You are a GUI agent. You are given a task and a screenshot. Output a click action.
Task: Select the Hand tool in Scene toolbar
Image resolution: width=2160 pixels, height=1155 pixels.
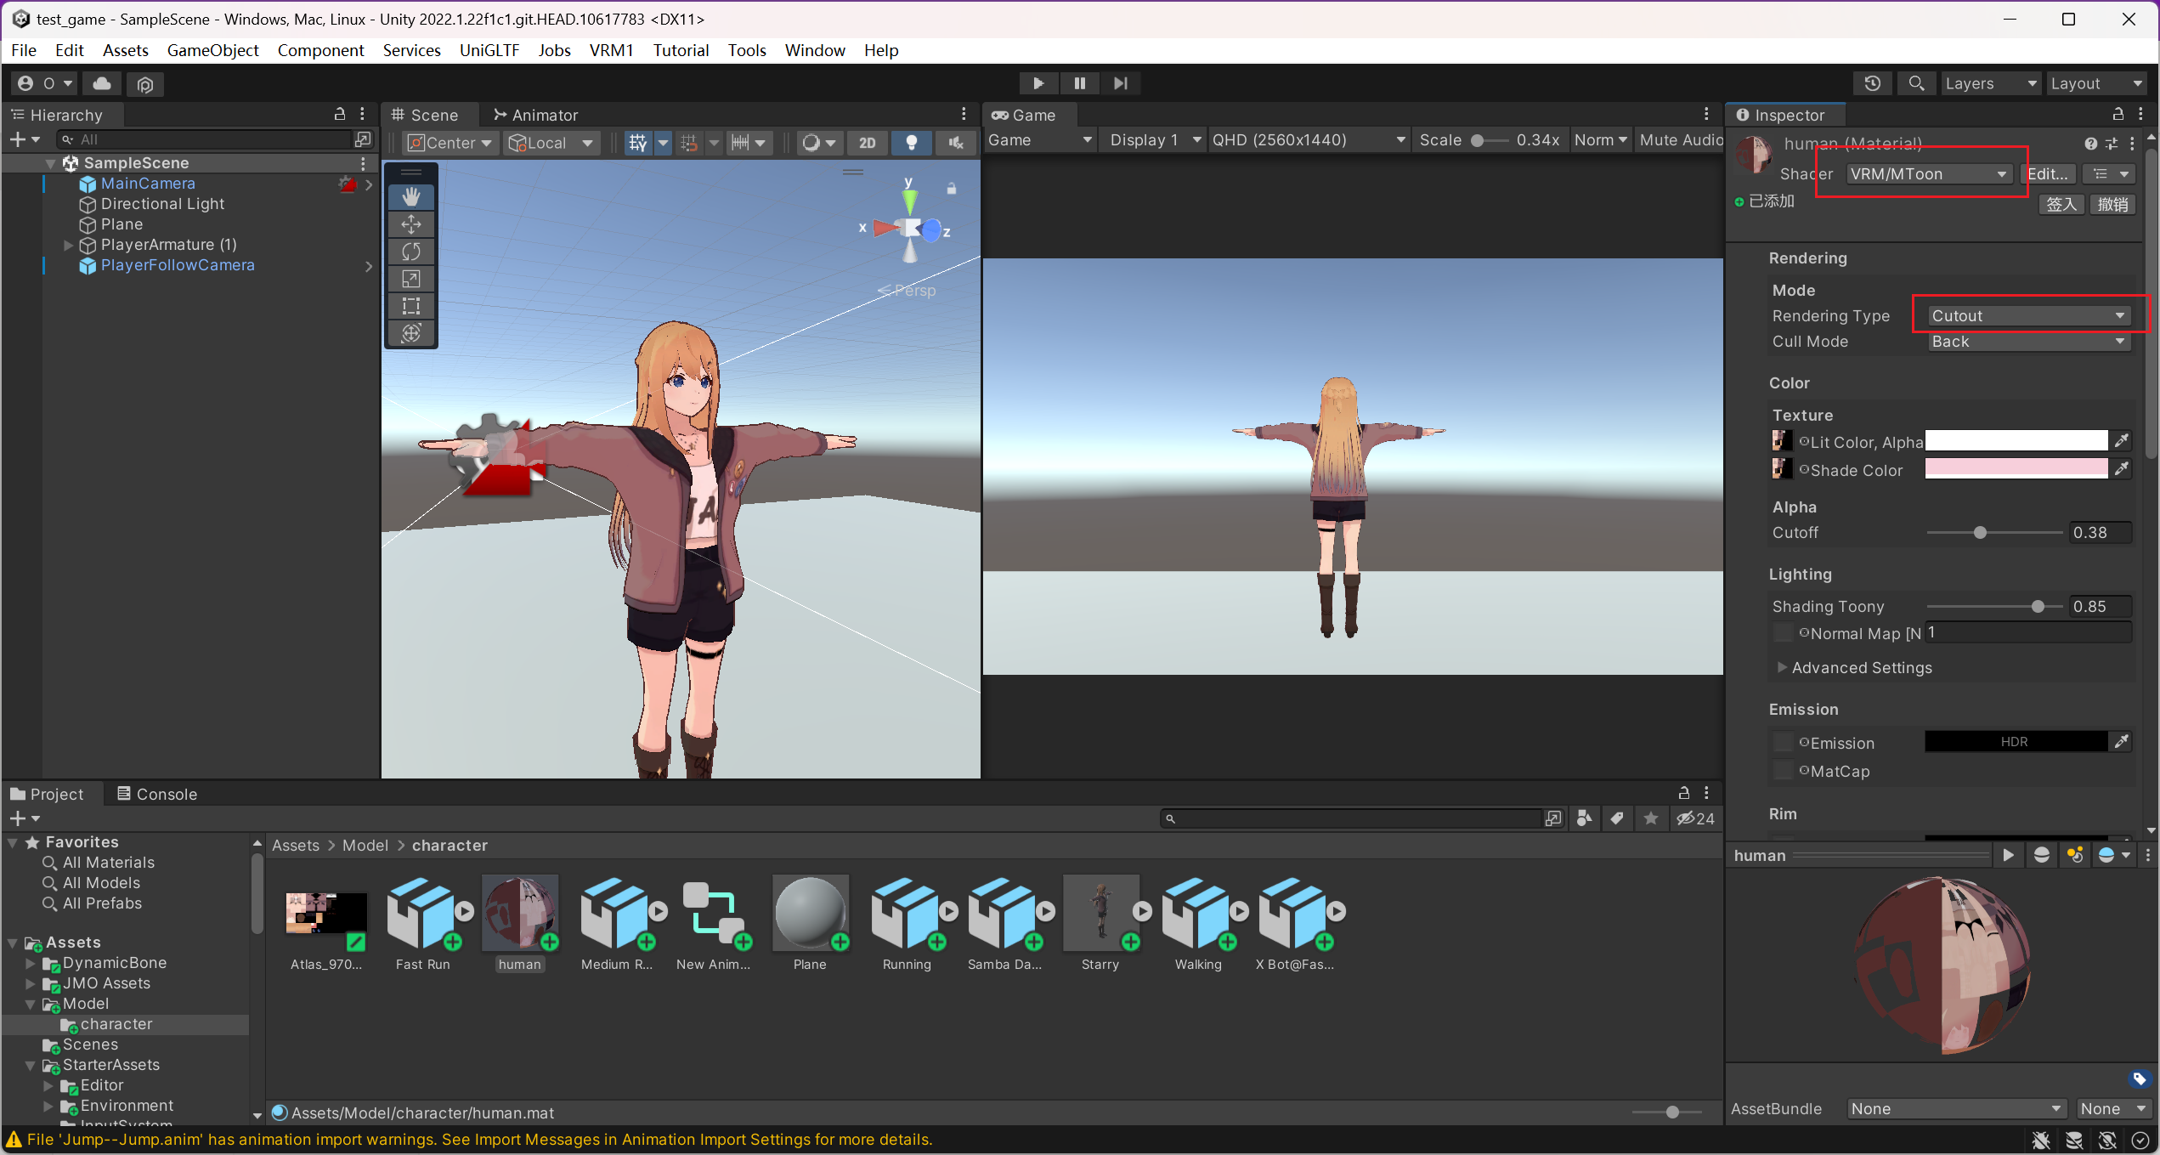point(411,195)
